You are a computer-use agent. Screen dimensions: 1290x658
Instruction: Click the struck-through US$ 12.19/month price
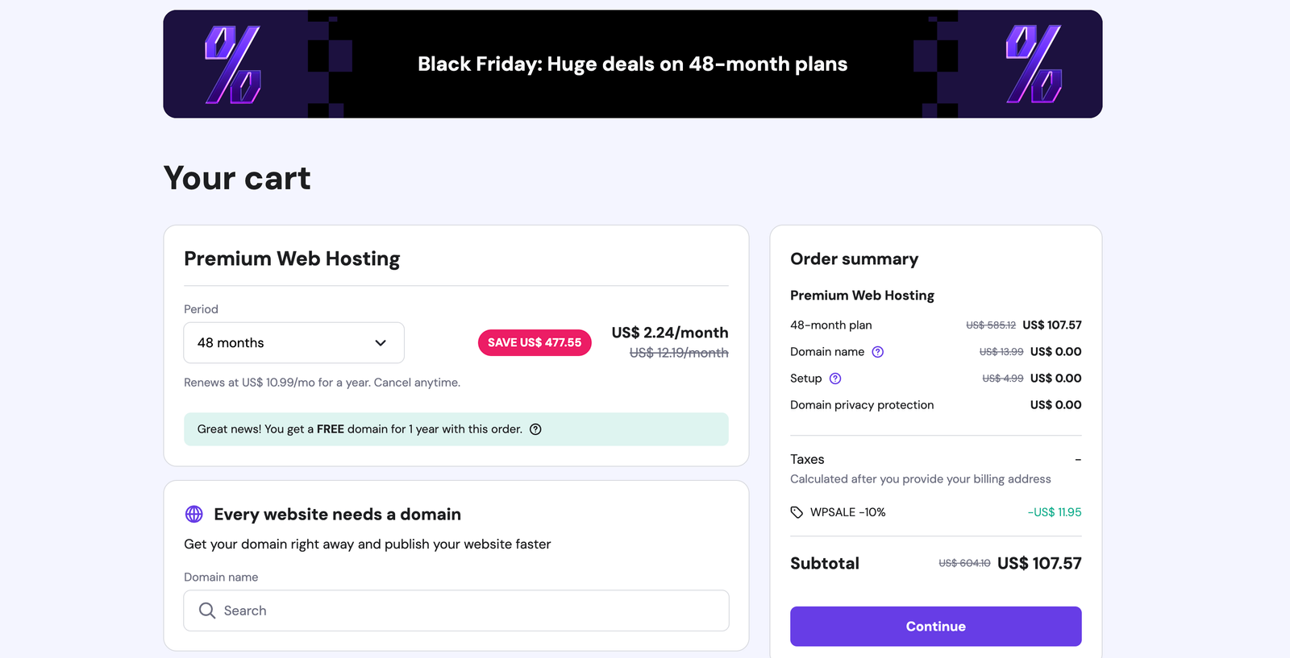(678, 353)
